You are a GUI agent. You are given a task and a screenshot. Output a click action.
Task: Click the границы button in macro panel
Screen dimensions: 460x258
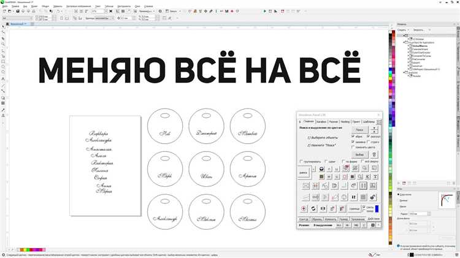(354, 209)
